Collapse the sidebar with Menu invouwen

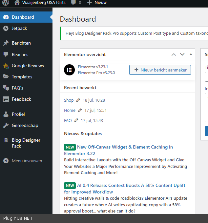(x=27, y=161)
